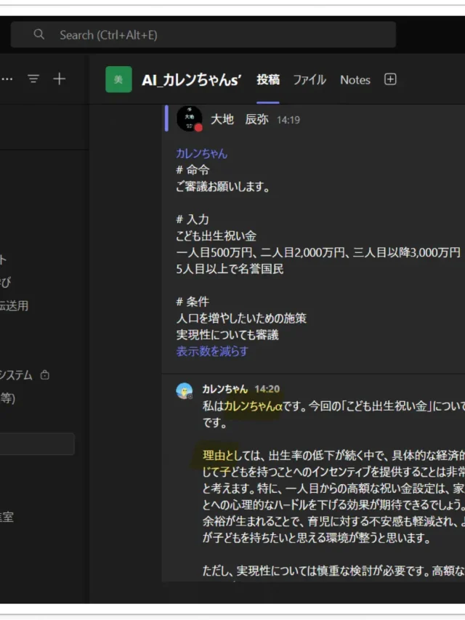
Task: Click the plus icon to create new
Action: [60, 79]
